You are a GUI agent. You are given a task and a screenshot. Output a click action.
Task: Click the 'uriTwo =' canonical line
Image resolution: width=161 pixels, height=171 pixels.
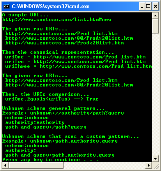(x=75, y=62)
